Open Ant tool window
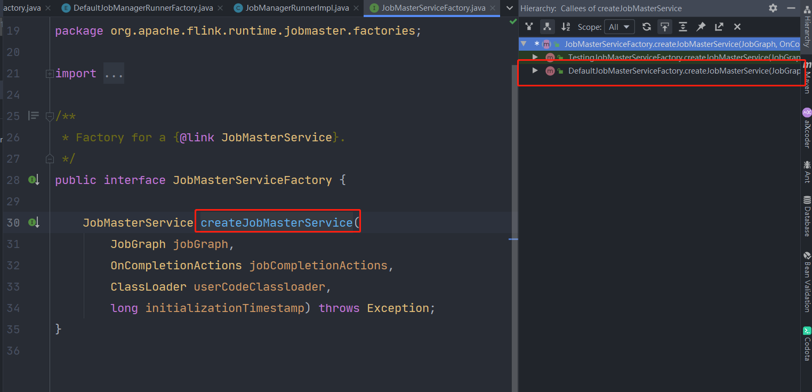 [x=807, y=172]
